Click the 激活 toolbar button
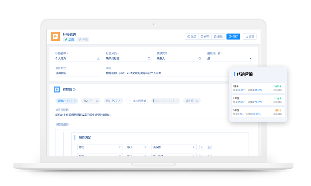 (x=192, y=37)
